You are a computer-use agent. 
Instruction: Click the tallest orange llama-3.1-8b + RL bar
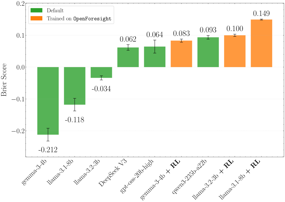click(261, 43)
